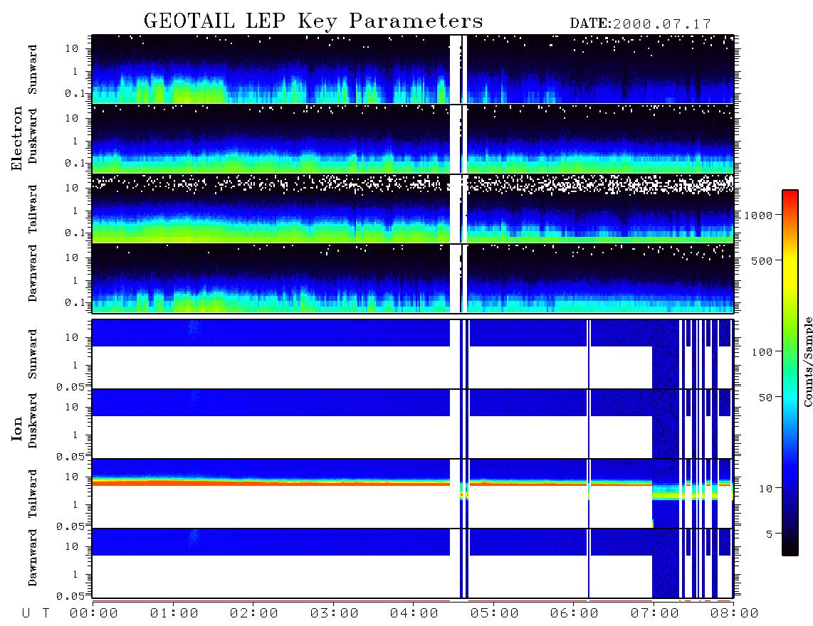Click the 10 colorbar tick label

point(766,489)
